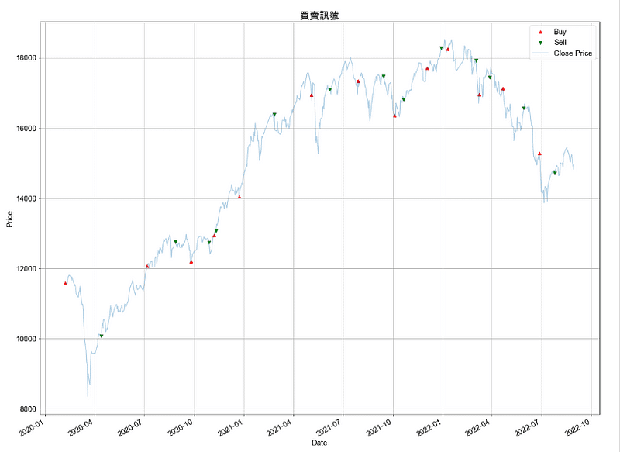Click the Close Price line sample in legend
The width and height of the screenshot is (620, 452).
click(540, 53)
